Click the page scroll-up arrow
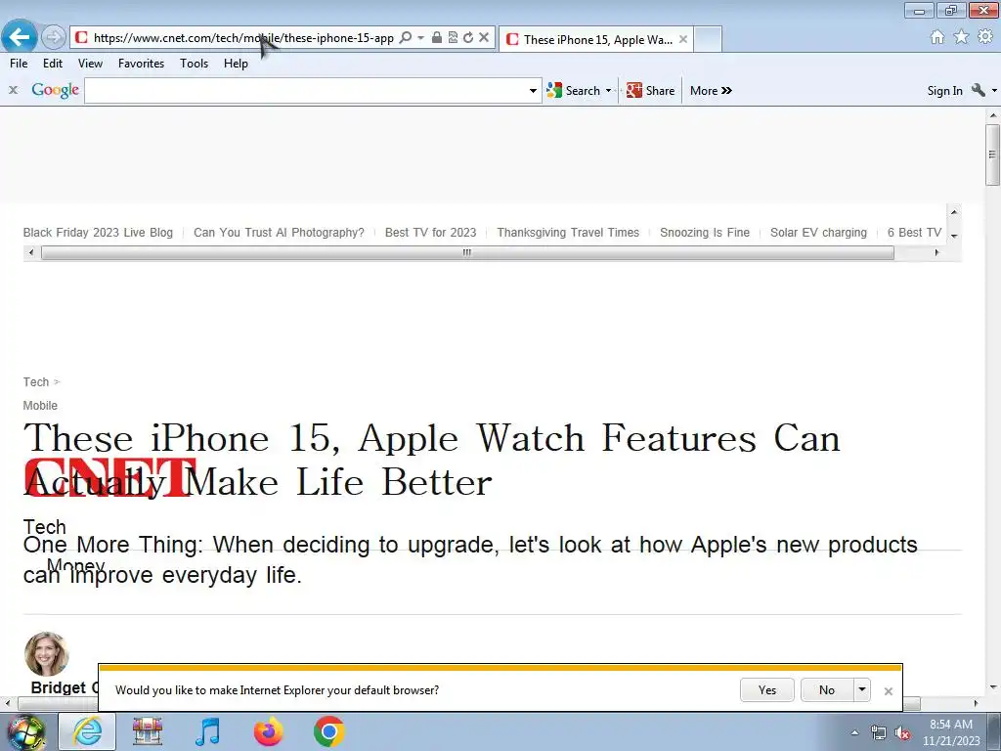 click(x=993, y=115)
